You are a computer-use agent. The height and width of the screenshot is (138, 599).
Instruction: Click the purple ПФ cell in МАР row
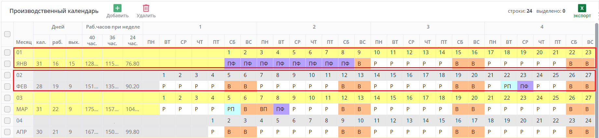[x=280, y=109]
